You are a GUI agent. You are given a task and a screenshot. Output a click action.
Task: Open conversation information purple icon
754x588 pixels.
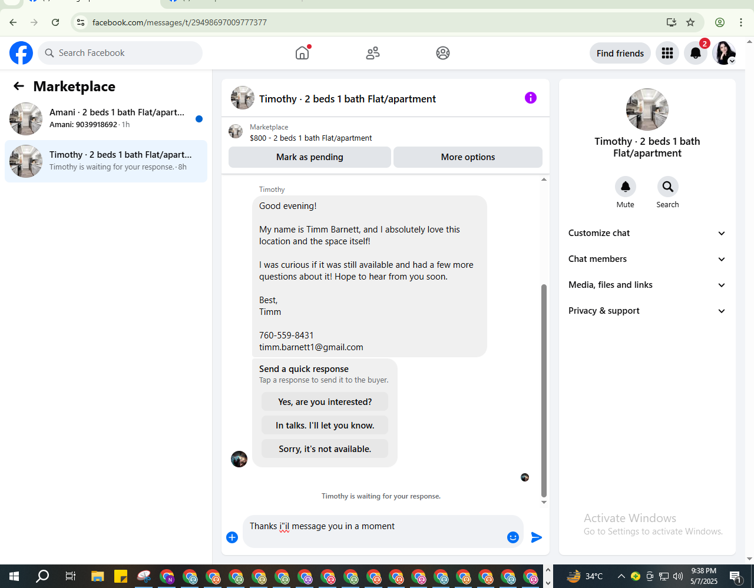click(x=531, y=98)
